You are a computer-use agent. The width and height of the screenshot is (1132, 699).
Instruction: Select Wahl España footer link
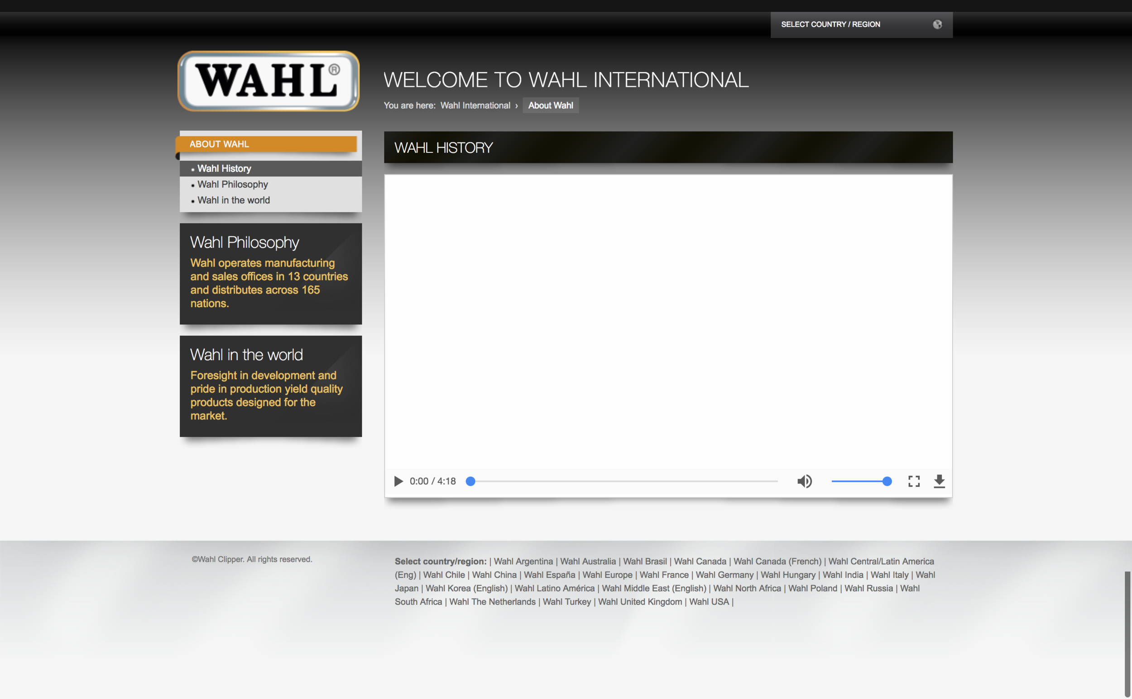coord(550,575)
